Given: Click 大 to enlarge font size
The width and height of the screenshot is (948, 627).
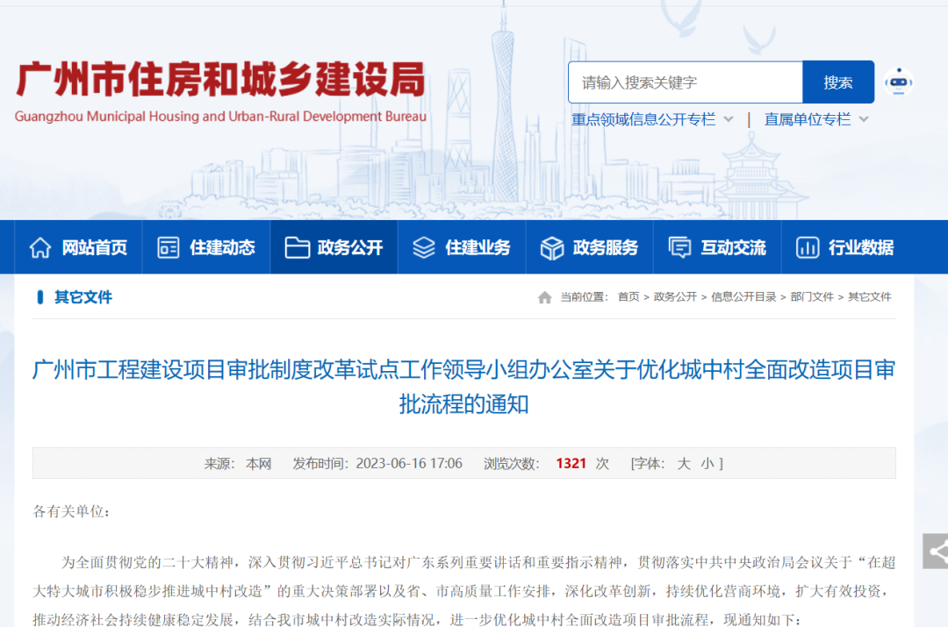Looking at the screenshot, I should coord(683,463).
